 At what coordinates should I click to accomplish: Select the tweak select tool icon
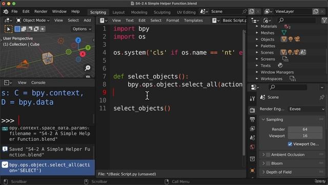(x=8, y=29)
